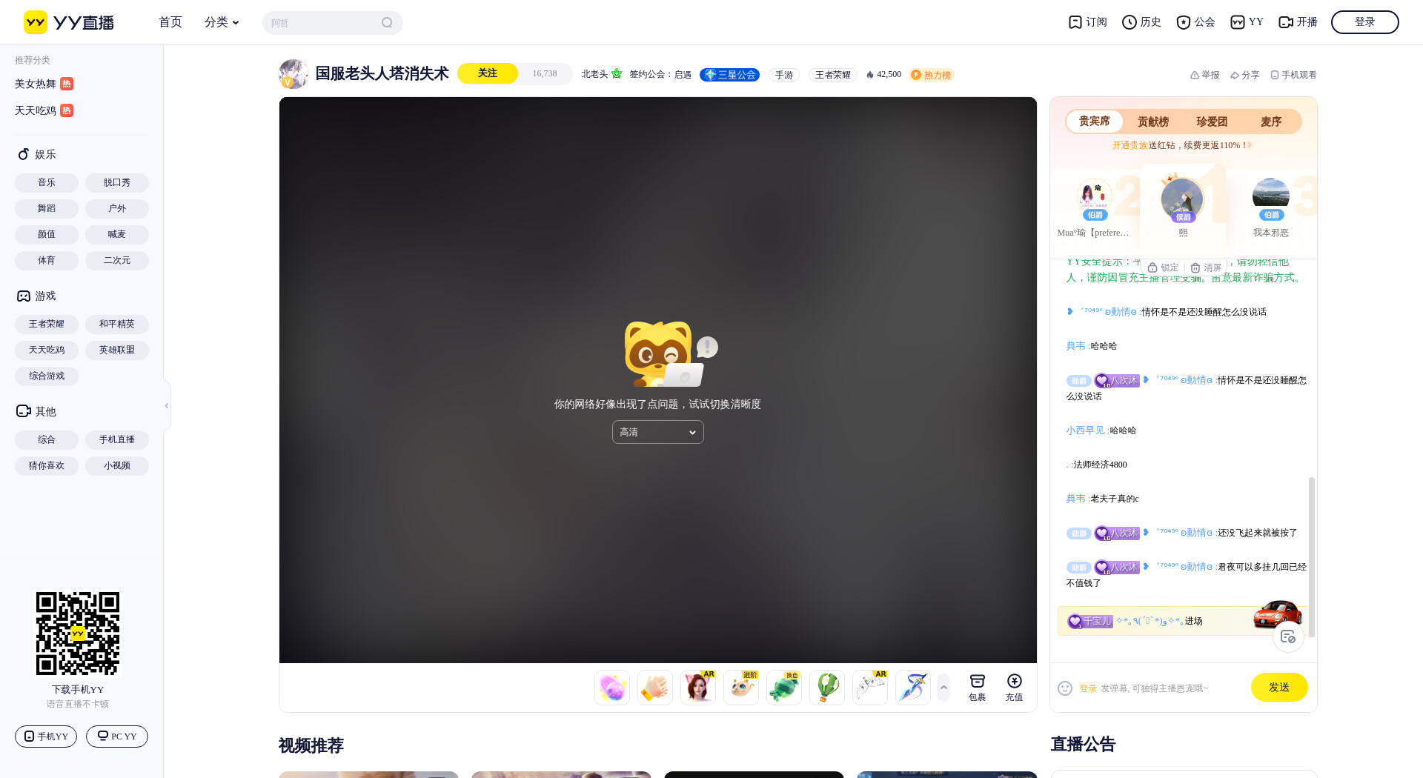
Task: Click the QR code image
Action: point(78,634)
